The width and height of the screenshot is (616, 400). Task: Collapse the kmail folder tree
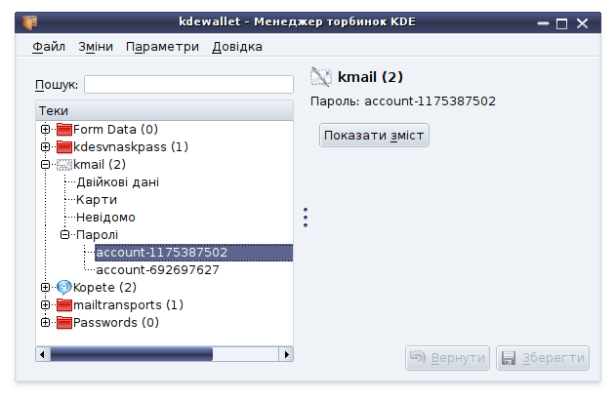click(45, 165)
